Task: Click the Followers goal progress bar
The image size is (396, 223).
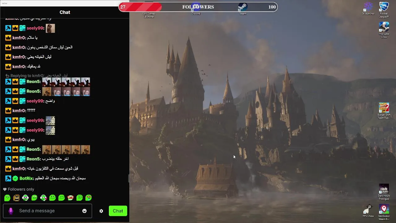Action: coord(198,7)
